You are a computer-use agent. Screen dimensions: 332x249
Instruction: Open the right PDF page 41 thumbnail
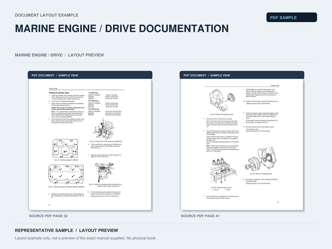coord(242,145)
